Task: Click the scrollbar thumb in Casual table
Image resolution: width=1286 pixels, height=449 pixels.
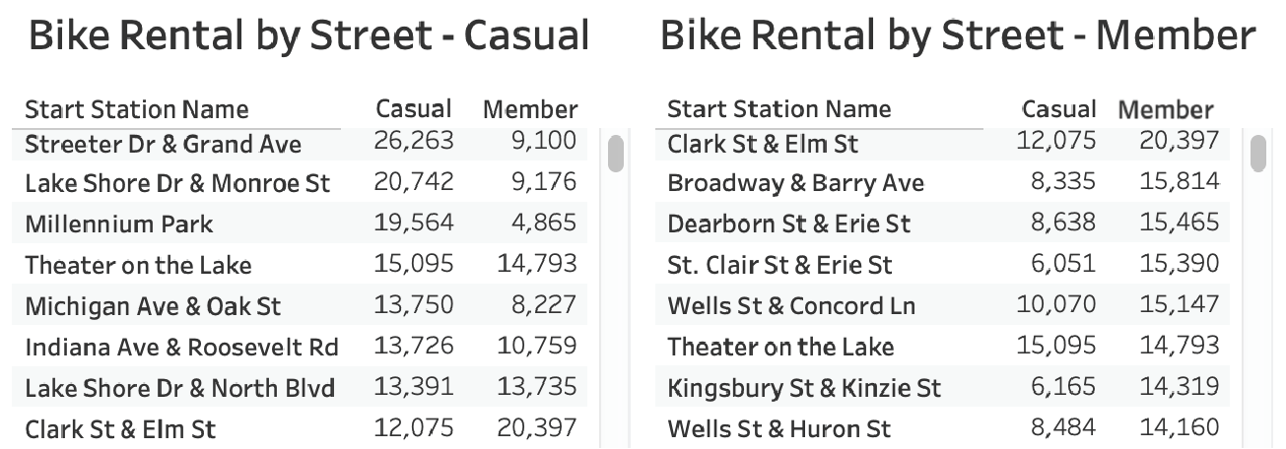Action: coord(616,154)
